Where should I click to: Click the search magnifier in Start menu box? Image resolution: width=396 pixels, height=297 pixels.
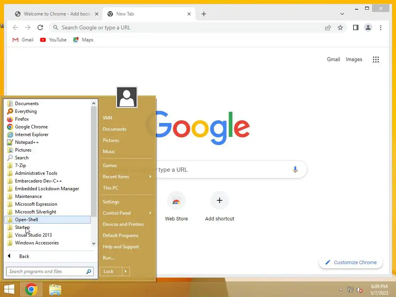pos(89,271)
